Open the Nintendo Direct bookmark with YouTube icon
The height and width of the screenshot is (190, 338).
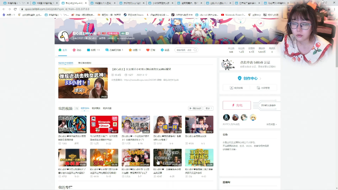click(x=233, y=15)
